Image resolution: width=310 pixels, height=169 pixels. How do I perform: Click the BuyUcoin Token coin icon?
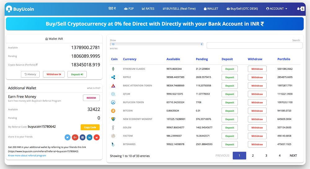113,102
